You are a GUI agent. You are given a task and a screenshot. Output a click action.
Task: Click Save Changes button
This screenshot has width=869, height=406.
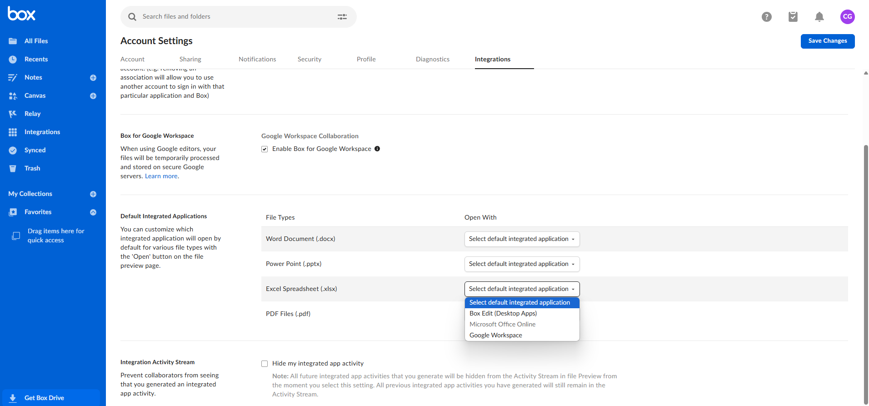click(828, 41)
